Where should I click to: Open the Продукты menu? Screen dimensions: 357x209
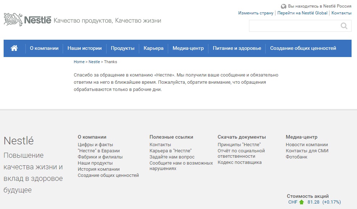[123, 48]
